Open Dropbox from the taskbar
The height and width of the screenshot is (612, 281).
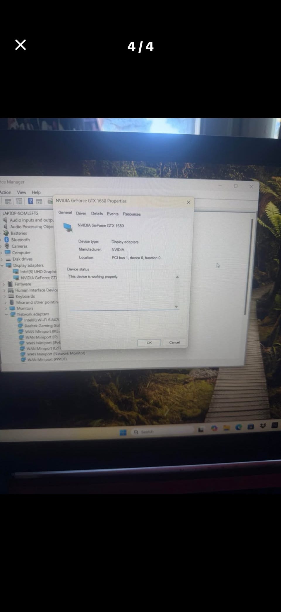(263, 426)
